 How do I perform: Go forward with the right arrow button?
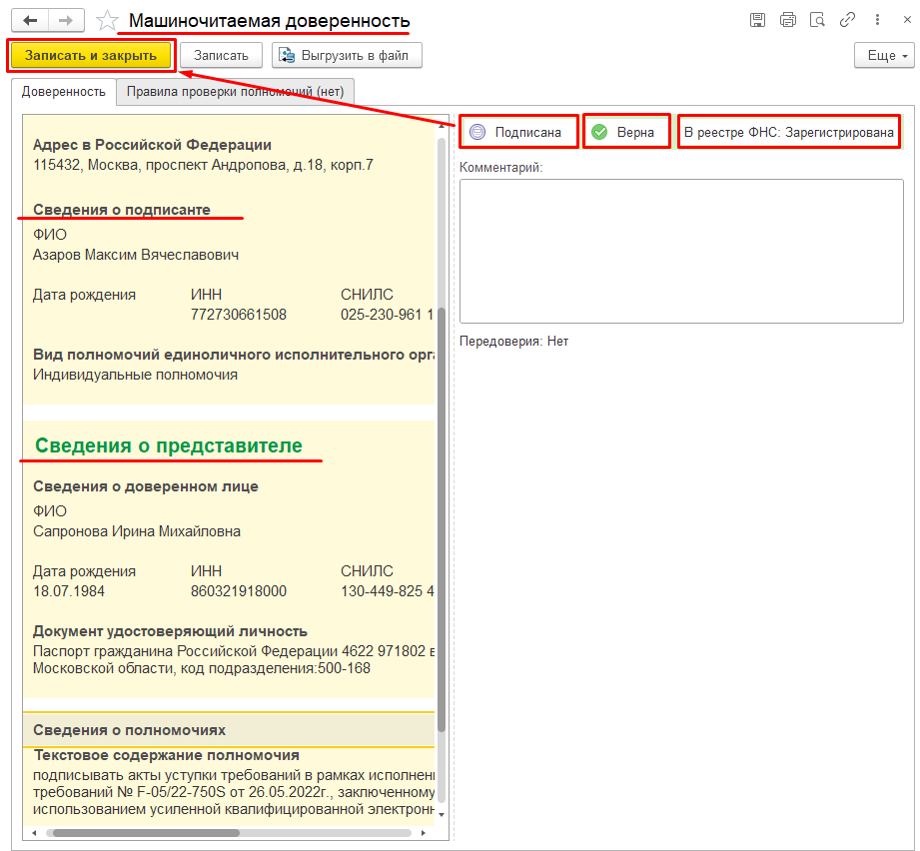(66, 21)
